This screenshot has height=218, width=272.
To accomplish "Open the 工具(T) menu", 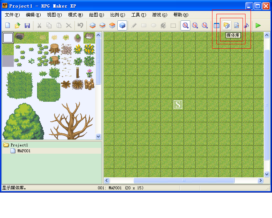I will 139,15.
